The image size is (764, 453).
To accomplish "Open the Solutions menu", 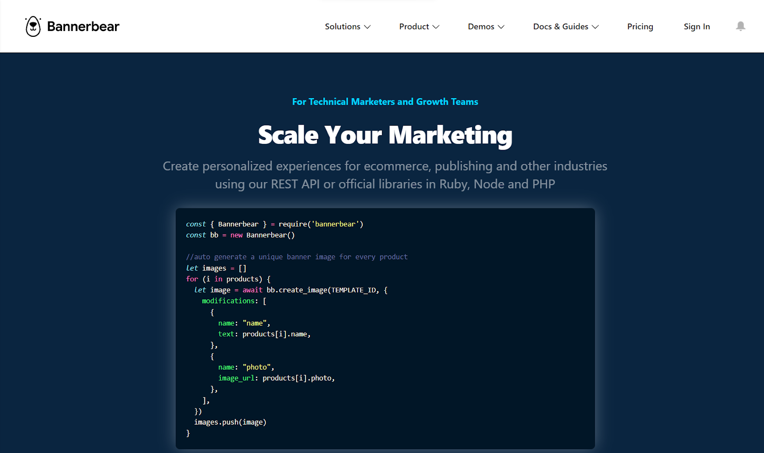I will [x=348, y=27].
